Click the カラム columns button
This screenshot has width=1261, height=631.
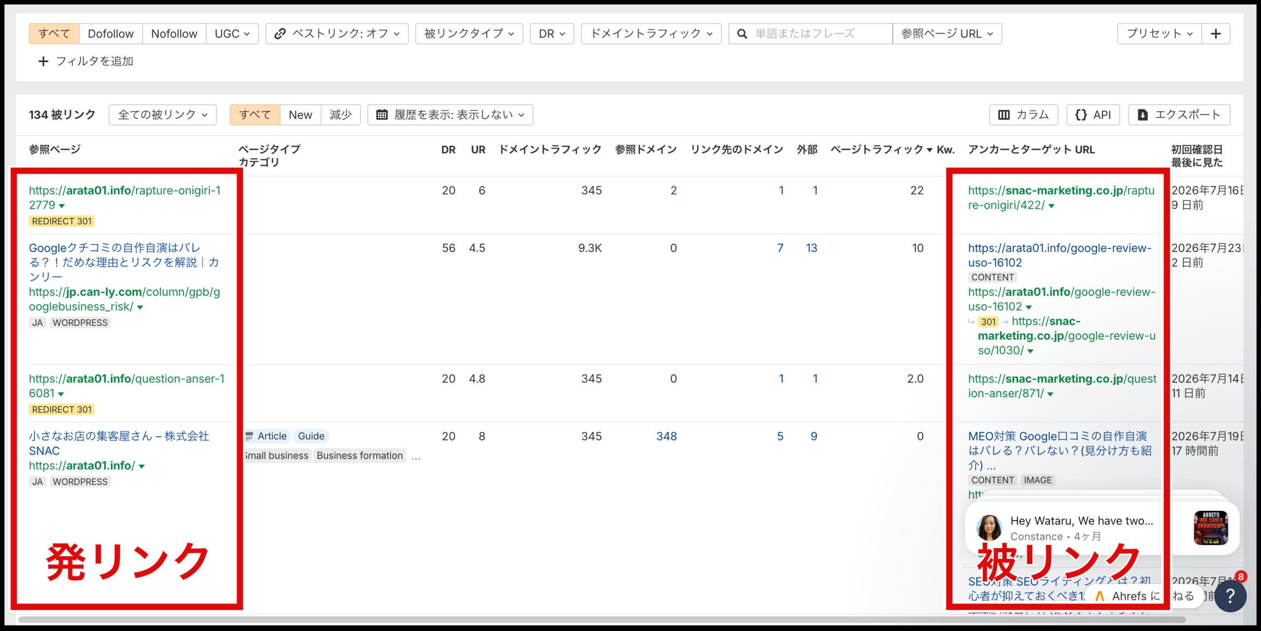pos(1024,115)
